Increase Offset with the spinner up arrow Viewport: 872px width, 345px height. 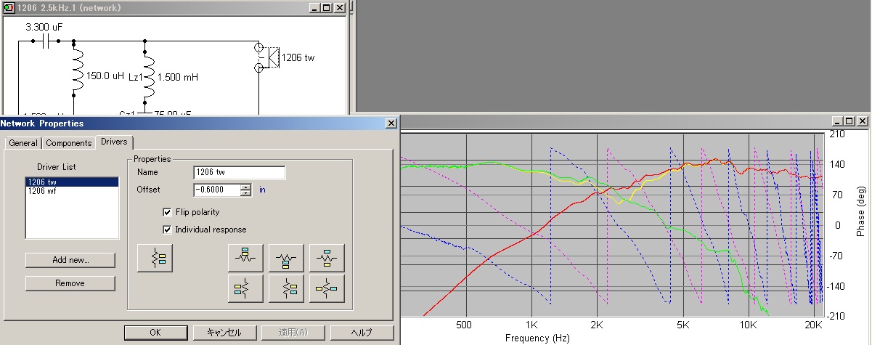point(247,187)
